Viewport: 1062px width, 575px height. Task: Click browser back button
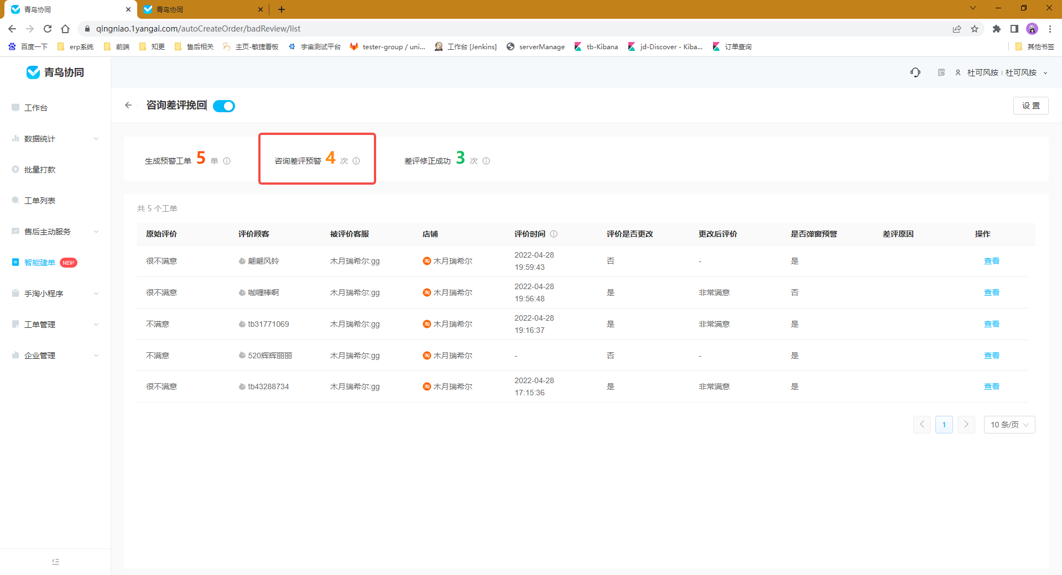12,29
